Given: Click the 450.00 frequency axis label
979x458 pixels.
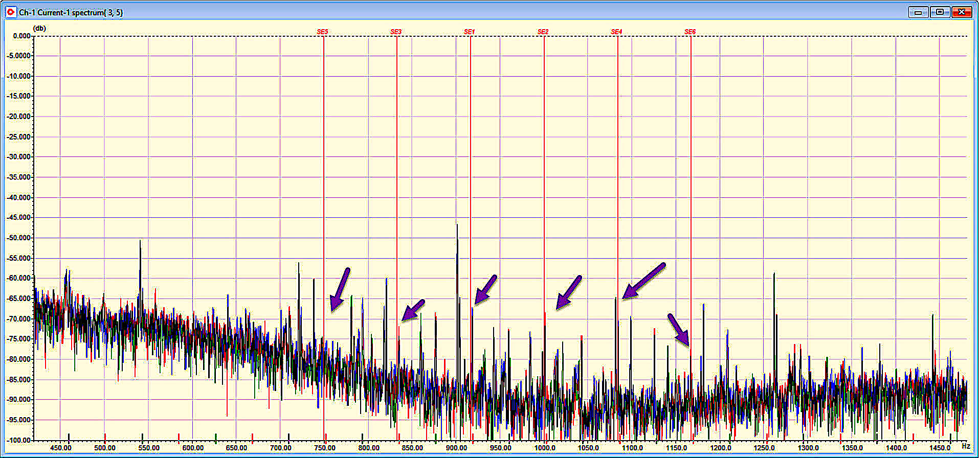Looking at the screenshot, I should 61,448.
